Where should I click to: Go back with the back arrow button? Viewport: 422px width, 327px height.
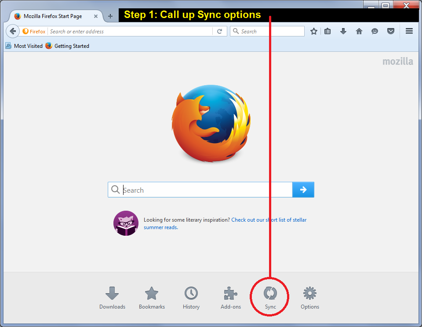[x=13, y=32]
